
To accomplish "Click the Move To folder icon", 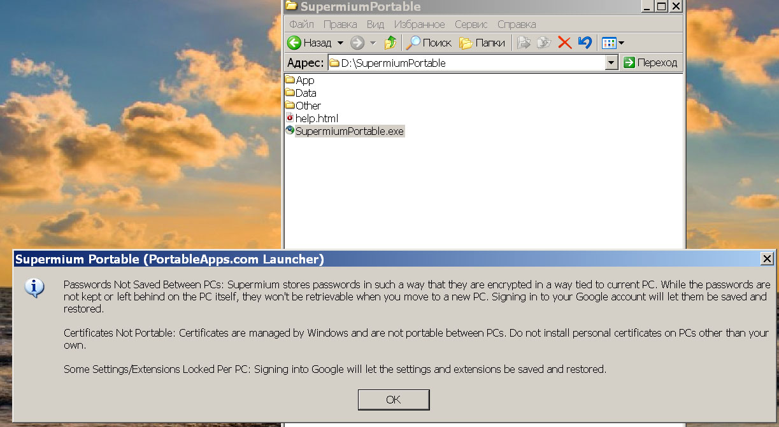I will [524, 43].
